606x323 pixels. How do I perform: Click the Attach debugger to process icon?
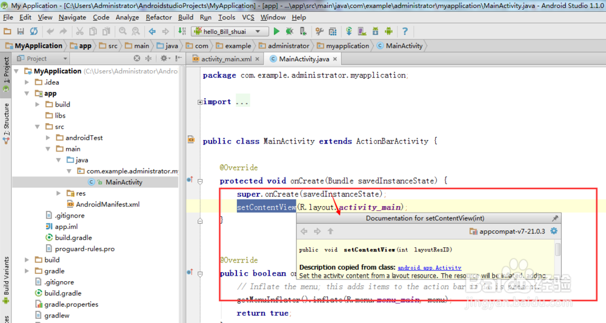point(303,32)
